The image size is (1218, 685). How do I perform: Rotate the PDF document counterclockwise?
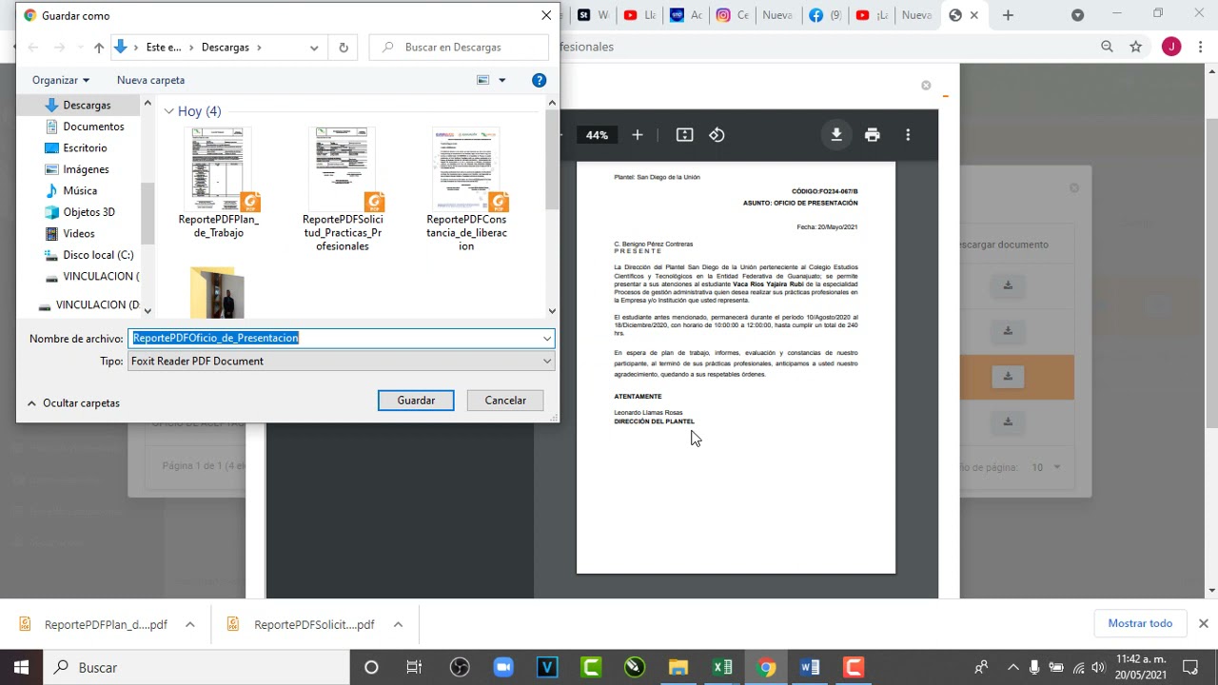[717, 135]
